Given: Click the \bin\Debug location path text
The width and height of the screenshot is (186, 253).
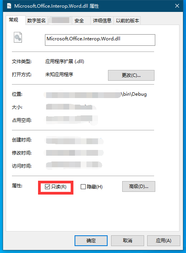Looking at the screenshot, I should (x=134, y=94).
